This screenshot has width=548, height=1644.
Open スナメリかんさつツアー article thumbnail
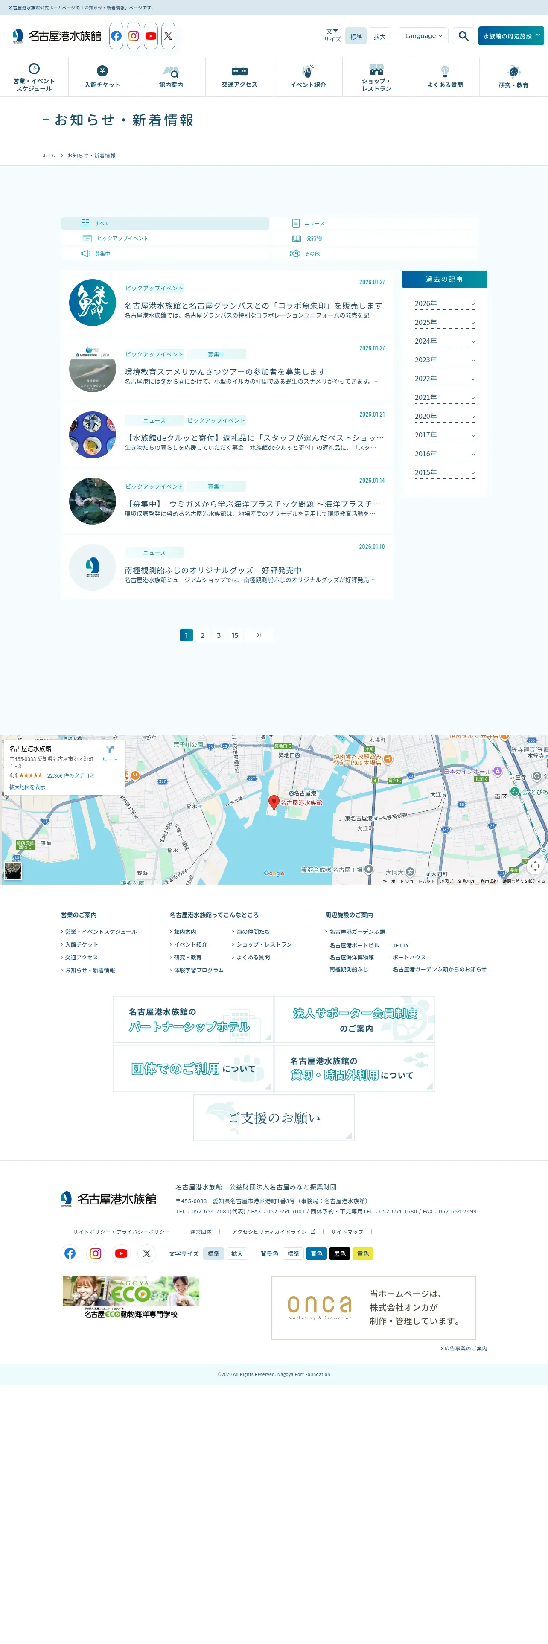point(93,369)
